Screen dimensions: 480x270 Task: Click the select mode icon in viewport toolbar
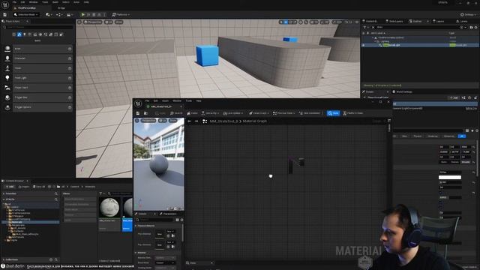281,22
